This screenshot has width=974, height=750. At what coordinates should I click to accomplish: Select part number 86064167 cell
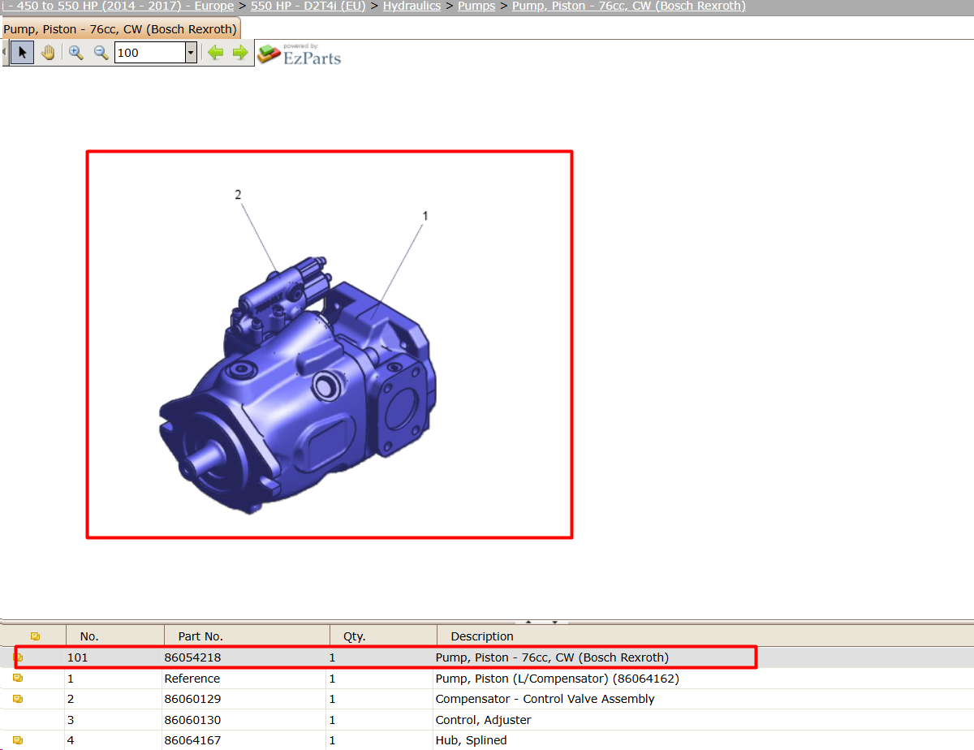(192, 740)
